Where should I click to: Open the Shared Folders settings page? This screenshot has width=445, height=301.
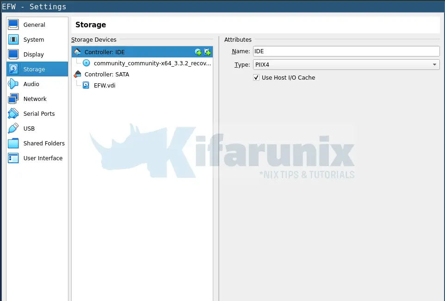[37, 143]
